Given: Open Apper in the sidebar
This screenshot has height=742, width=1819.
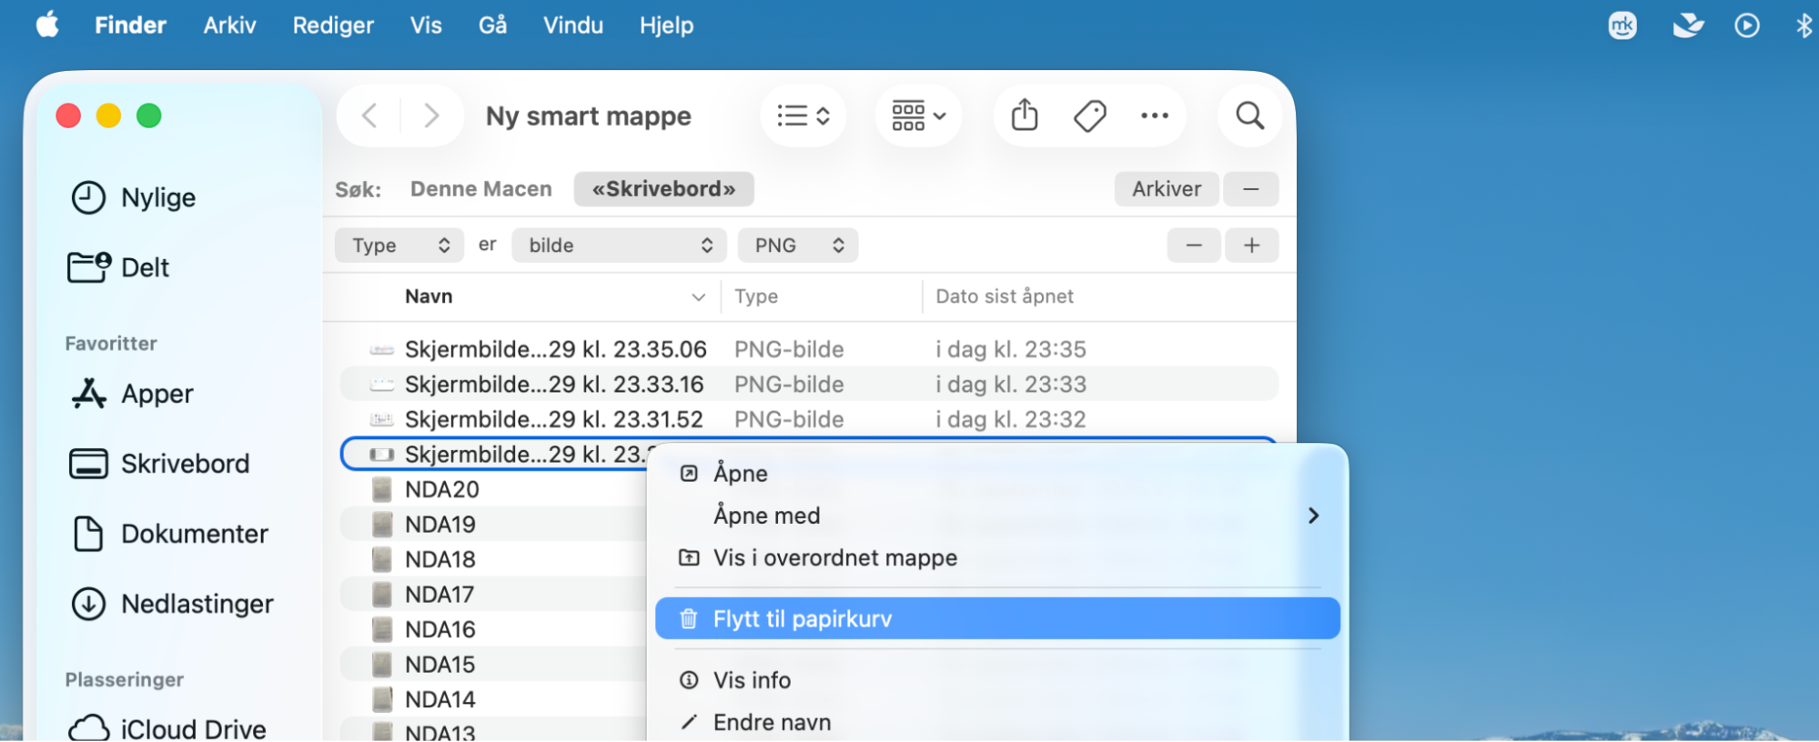Looking at the screenshot, I should tap(133, 394).
